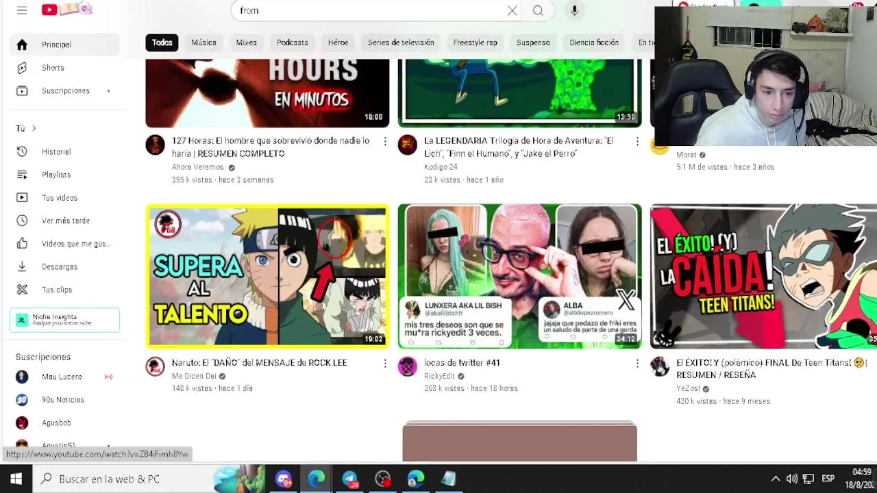Click title 'La LEGENDARIA Trilogía de Hora de Aventura'
The width and height of the screenshot is (877, 493).
519,147
